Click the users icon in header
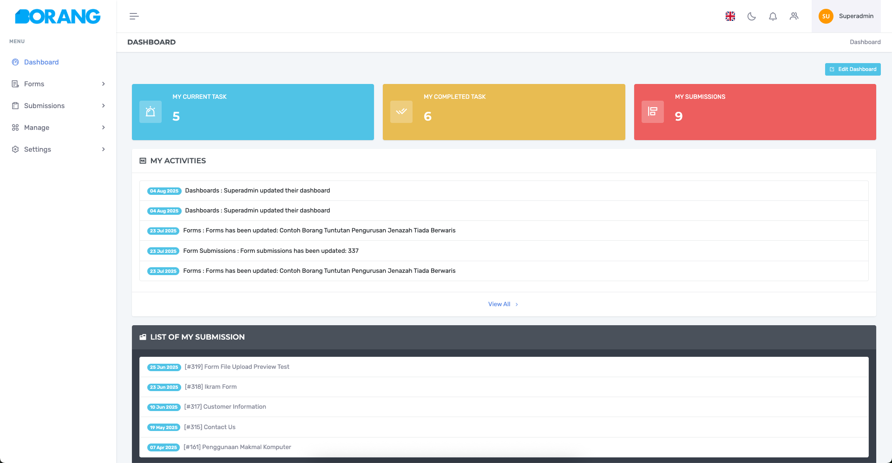 pyautogui.click(x=794, y=16)
